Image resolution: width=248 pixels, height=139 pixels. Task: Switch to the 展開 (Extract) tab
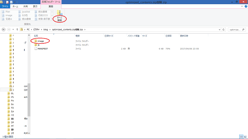pos(51,6)
